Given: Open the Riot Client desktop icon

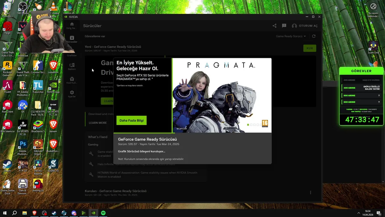Looking at the screenshot, I should coord(8,107).
